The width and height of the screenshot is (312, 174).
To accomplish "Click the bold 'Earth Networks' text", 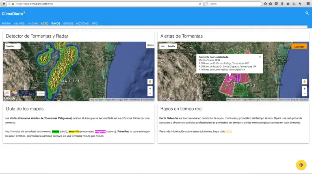I will point(169,118).
